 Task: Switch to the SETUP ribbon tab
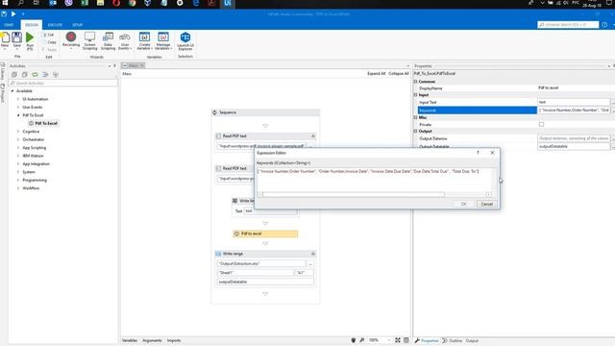pyautogui.click(x=77, y=25)
